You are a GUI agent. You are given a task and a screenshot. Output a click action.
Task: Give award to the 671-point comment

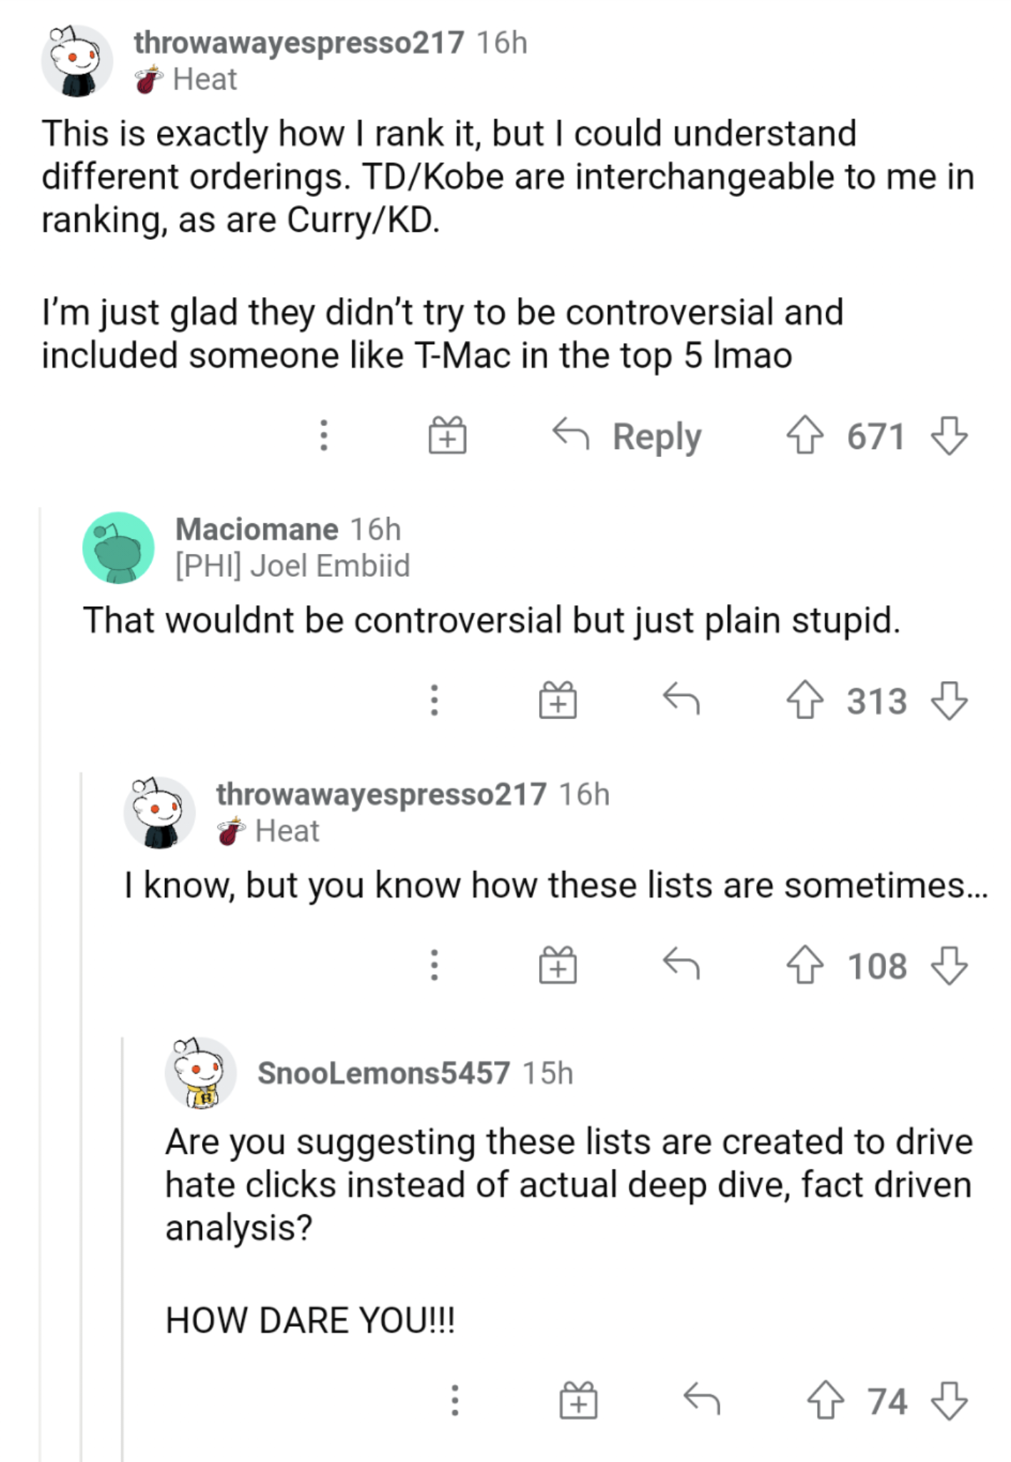pos(447,436)
